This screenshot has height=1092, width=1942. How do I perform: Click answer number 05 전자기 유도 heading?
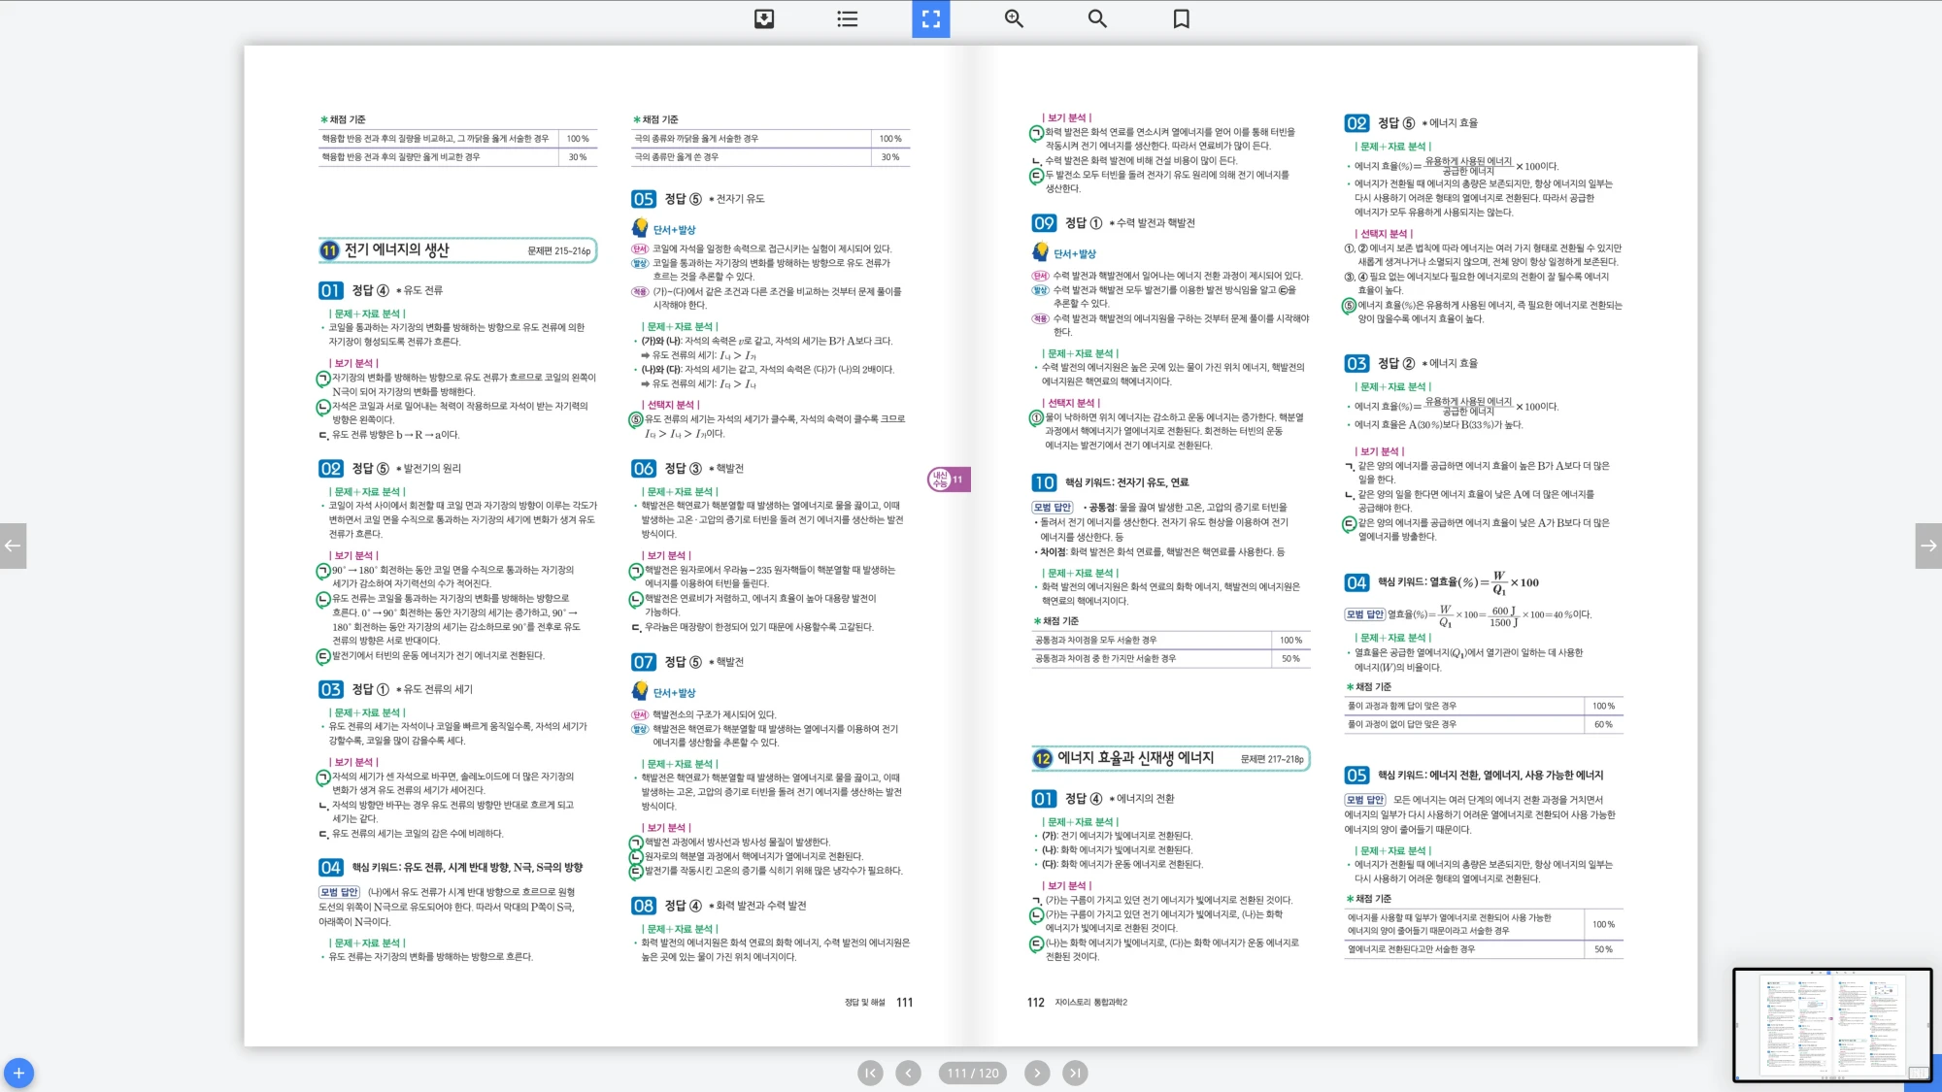pos(698,199)
